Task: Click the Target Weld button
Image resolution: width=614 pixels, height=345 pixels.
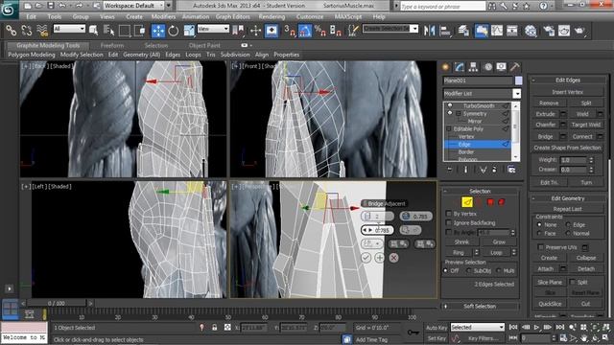Action: [x=586, y=125]
